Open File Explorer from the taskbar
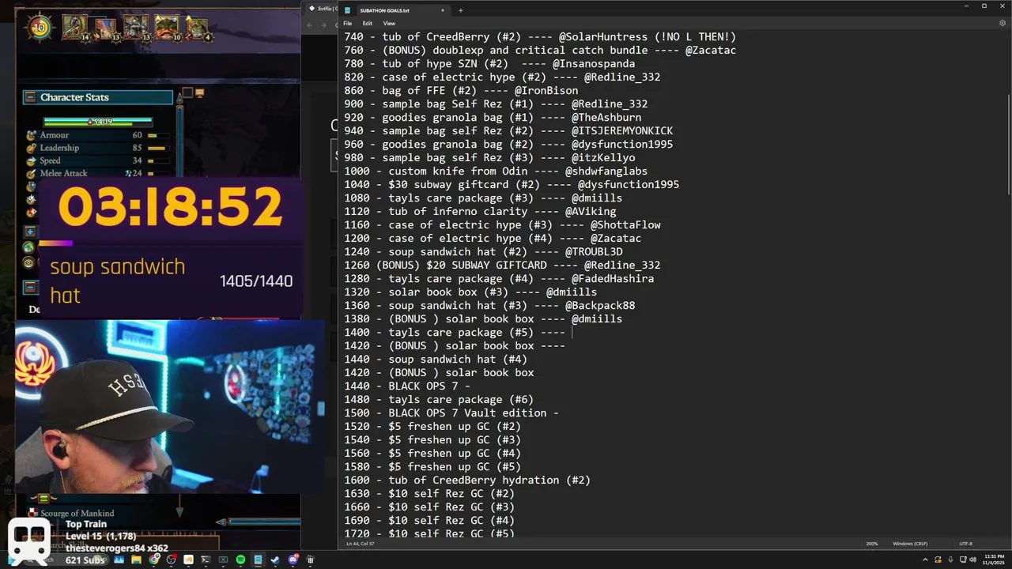 [x=136, y=560]
